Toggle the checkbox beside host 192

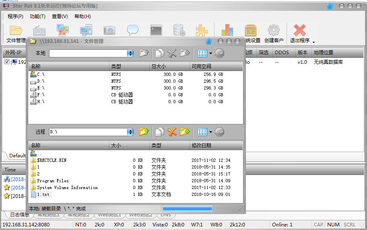[x=7, y=62]
